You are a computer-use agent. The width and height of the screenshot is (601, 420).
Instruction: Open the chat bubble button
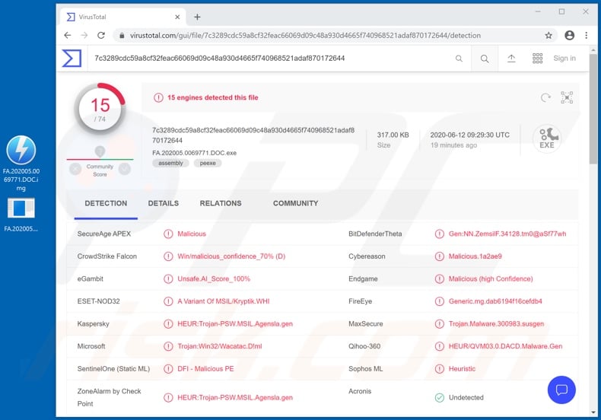pyautogui.click(x=561, y=390)
